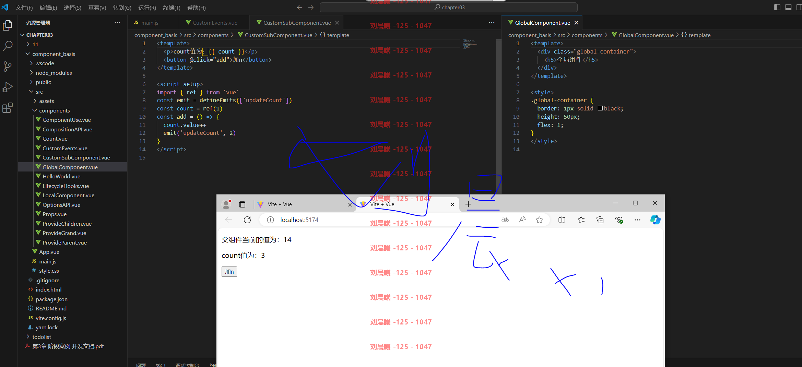Open the Extensions view
The width and height of the screenshot is (802, 367).
pos(8,108)
